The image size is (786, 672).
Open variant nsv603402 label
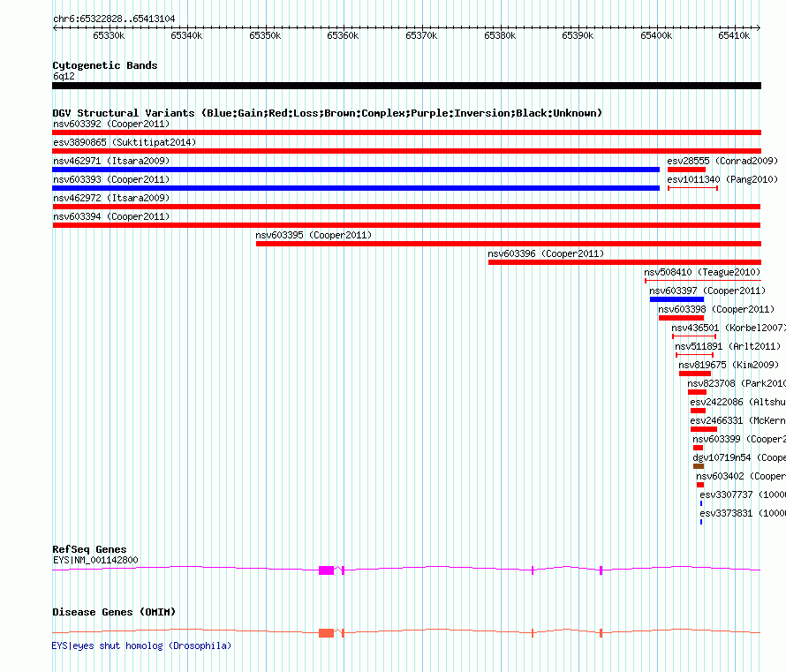click(x=741, y=476)
